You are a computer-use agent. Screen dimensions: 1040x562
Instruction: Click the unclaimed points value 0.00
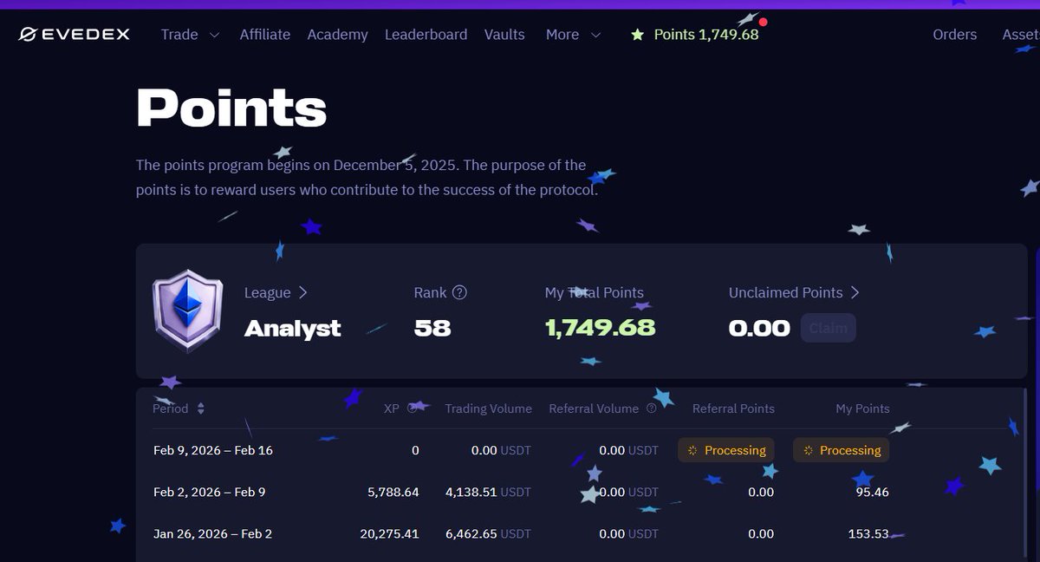coord(759,328)
